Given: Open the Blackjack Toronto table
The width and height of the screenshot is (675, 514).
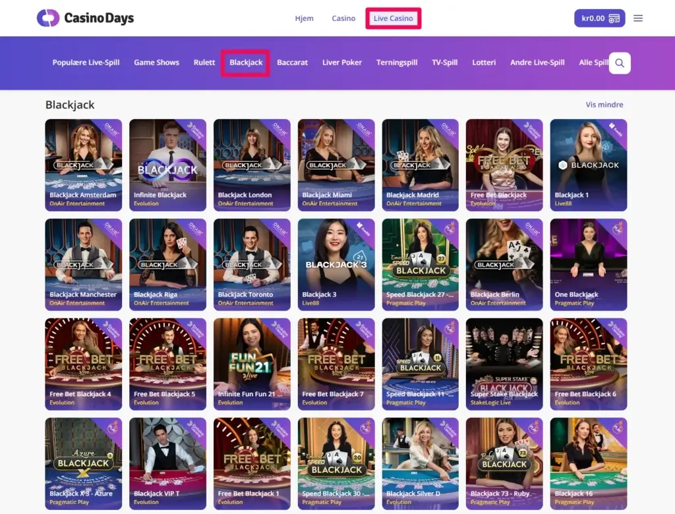Looking at the screenshot, I should [x=252, y=265].
